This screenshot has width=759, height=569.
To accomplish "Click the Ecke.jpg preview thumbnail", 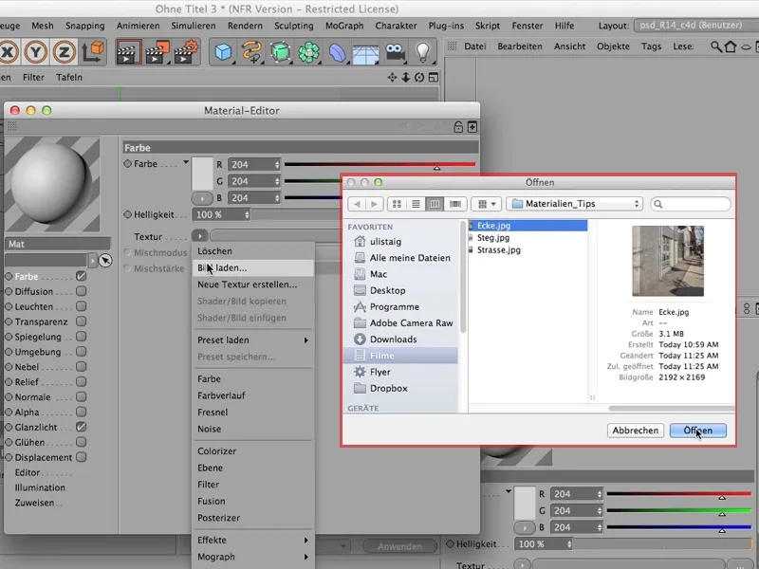I will pyautogui.click(x=668, y=261).
